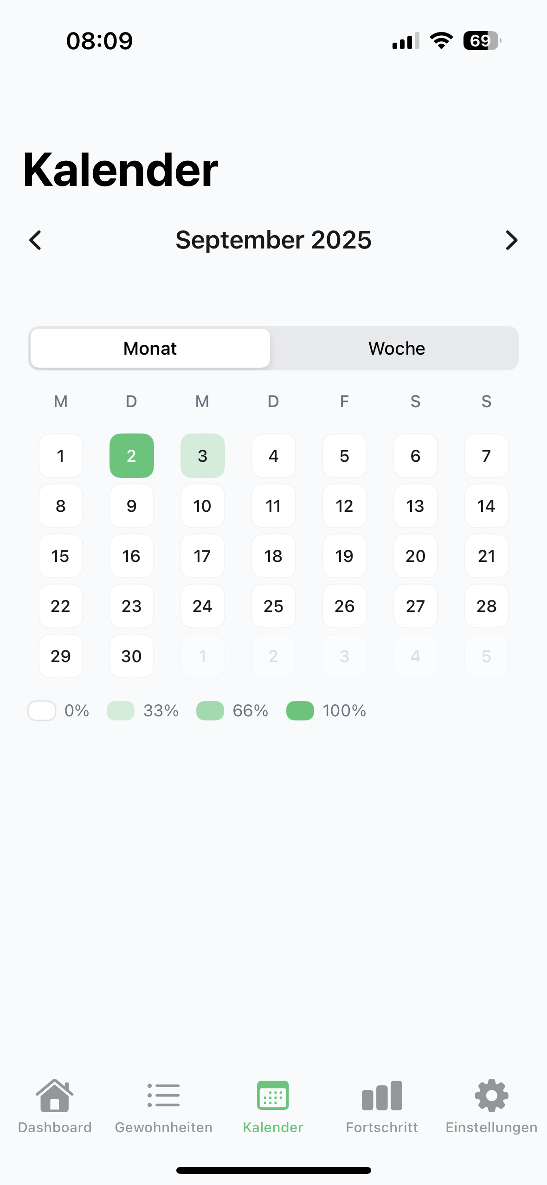Choose day 30 in the calendar
Viewport: 547px width, 1185px height.
click(x=132, y=656)
